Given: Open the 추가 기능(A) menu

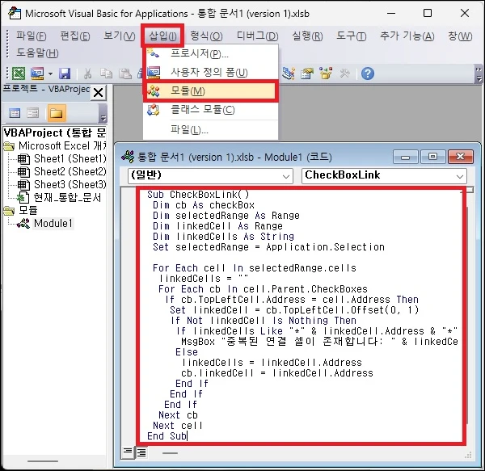Looking at the screenshot, I should point(407,36).
